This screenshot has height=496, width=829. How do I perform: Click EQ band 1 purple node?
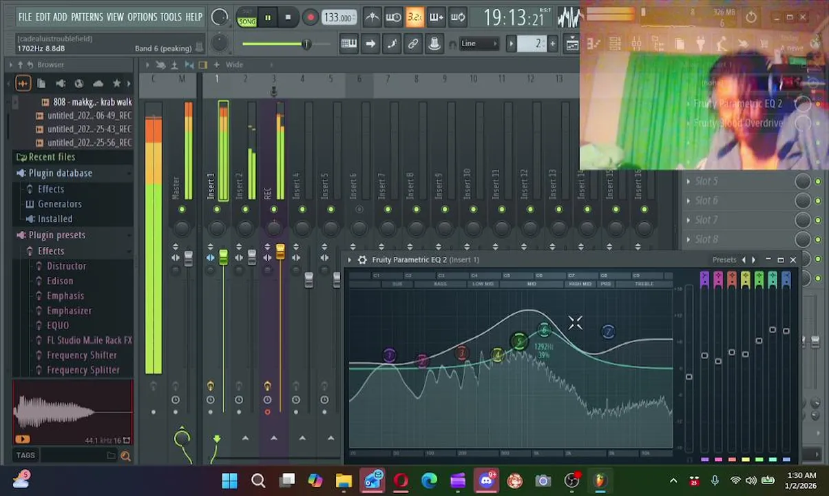click(389, 355)
